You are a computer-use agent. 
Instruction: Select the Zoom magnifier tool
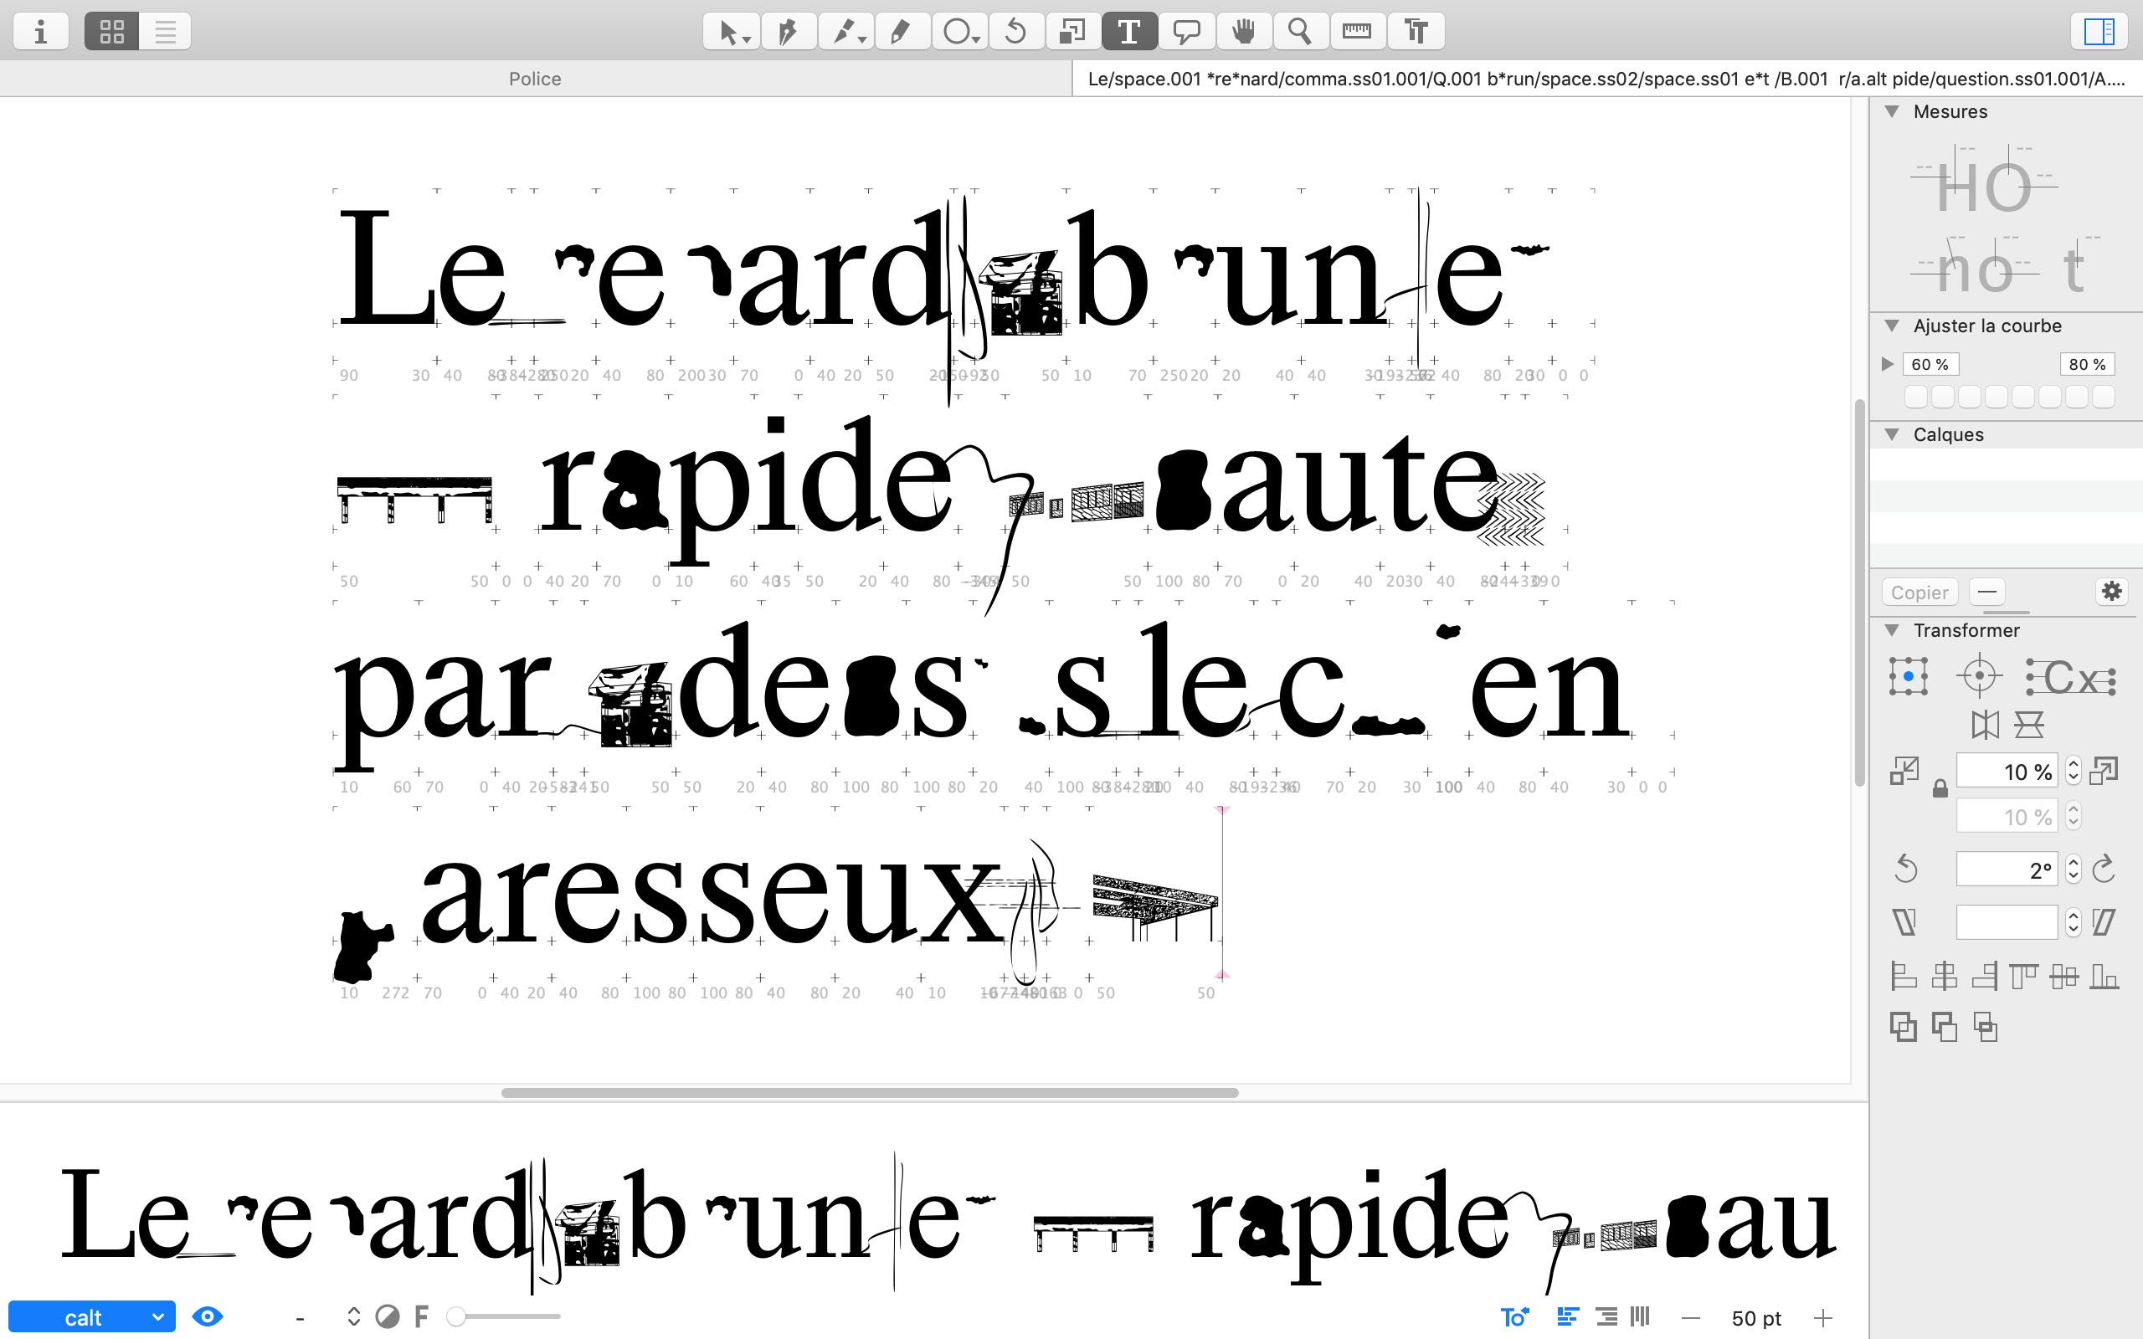tap(1299, 32)
